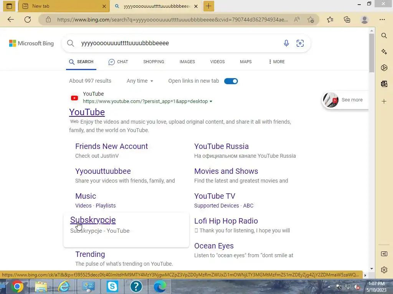
Task: Open the Favorites list icon
Action: click(x=330, y=20)
